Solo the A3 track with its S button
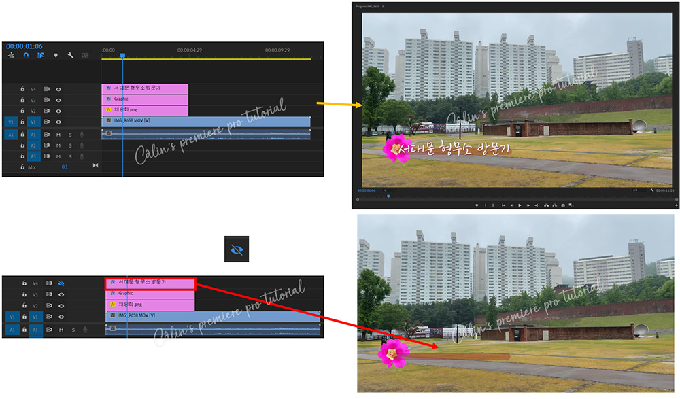This screenshot has width=680, height=399. [x=70, y=156]
